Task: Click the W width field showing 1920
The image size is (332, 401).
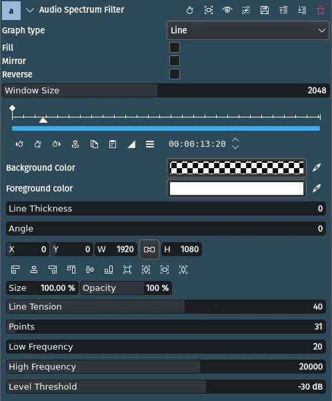Action: click(x=116, y=250)
